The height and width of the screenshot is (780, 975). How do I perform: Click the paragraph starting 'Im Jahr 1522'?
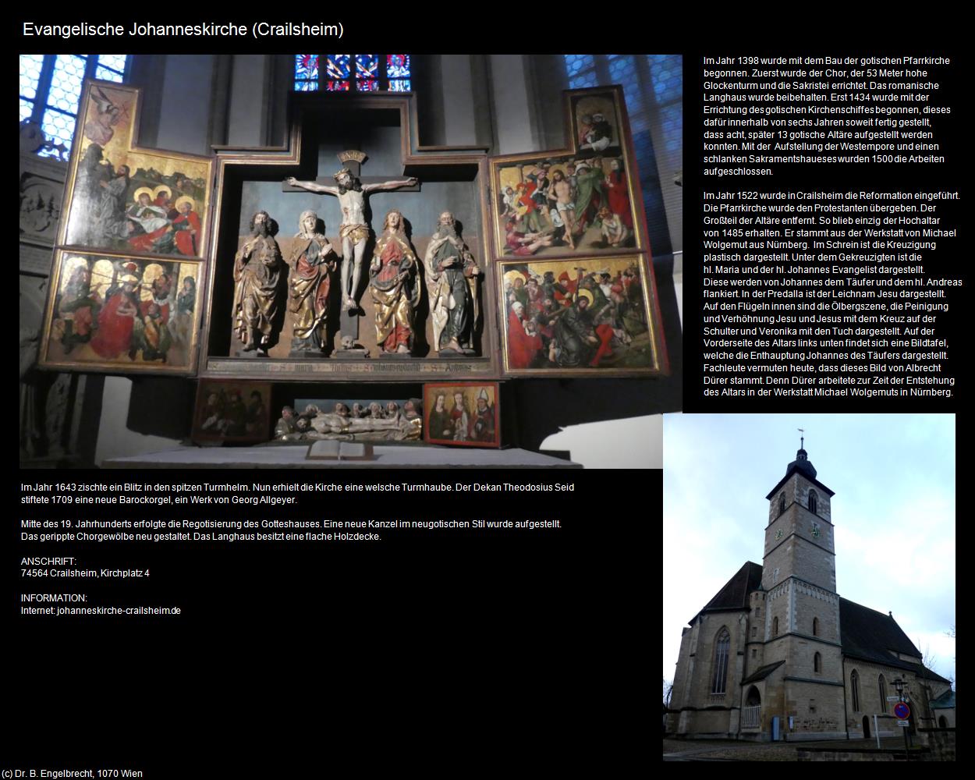pyautogui.click(x=832, y=294)
